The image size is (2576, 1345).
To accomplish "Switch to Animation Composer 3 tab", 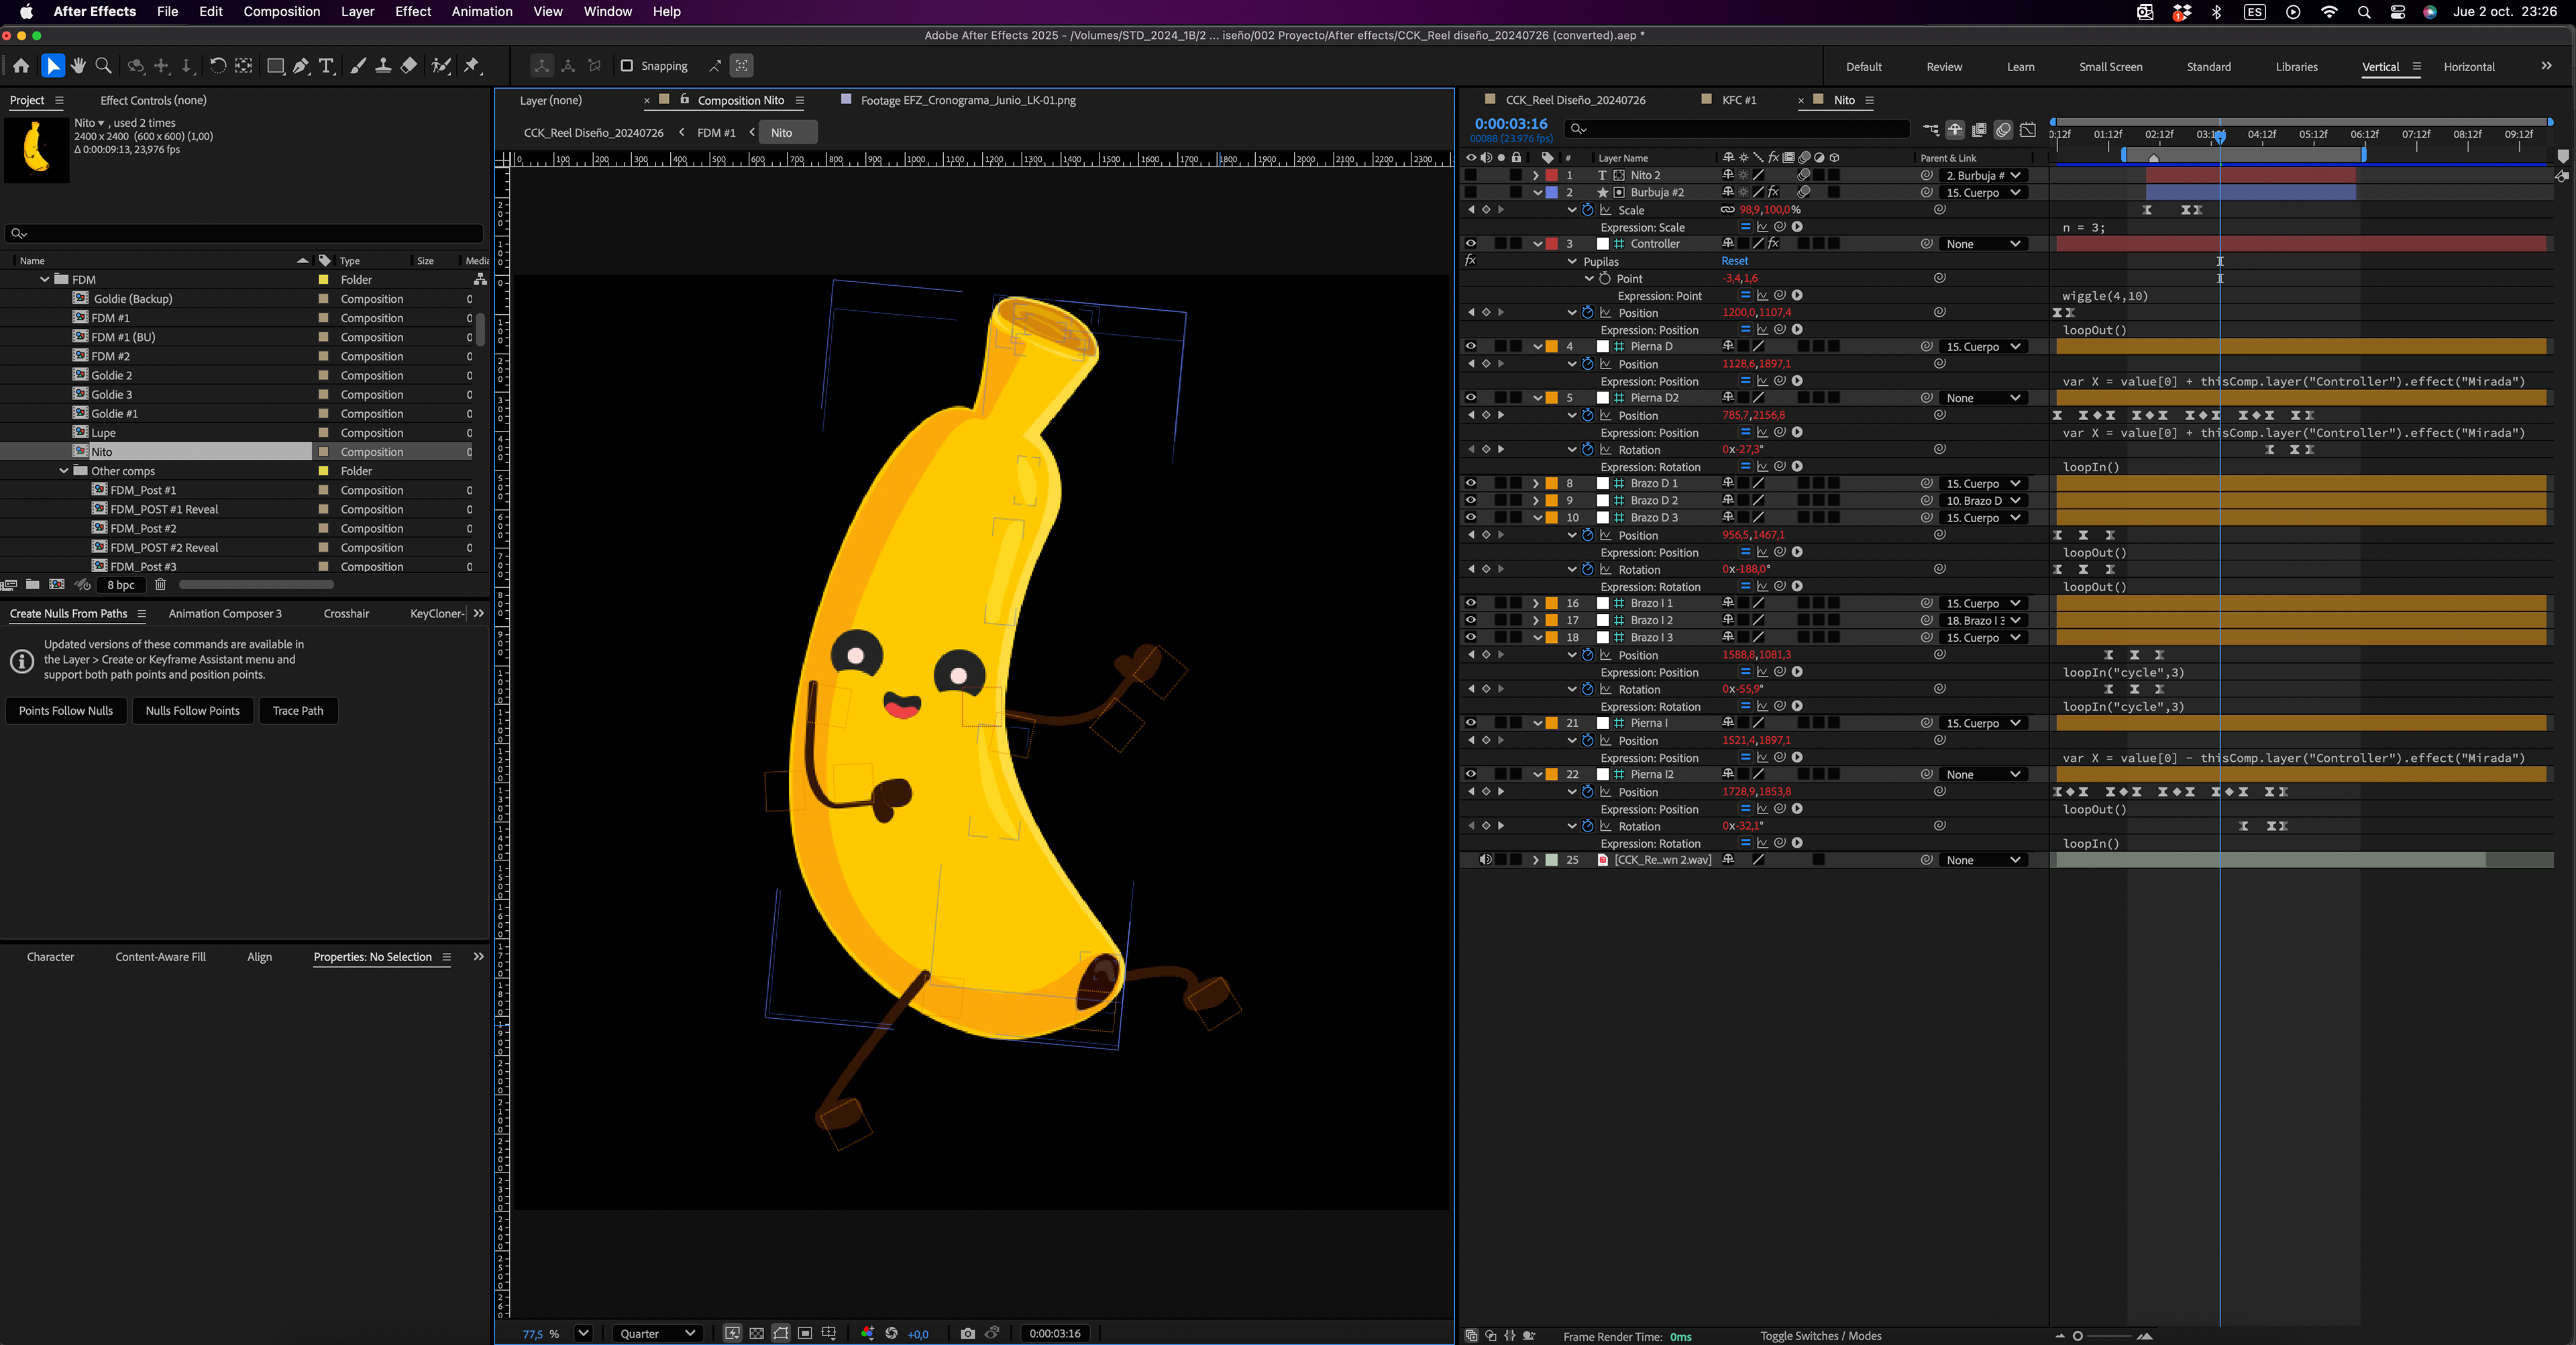I will [225, 613].
